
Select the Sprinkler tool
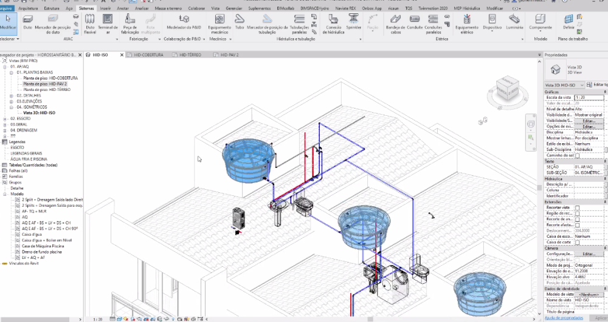pyautogui.click(x=354, y=22)
